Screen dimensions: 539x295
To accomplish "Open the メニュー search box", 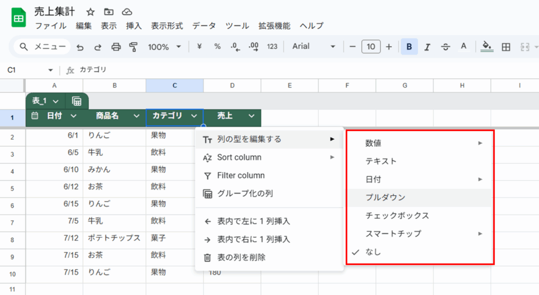I will pyautogui.click(x=42, y=47).
